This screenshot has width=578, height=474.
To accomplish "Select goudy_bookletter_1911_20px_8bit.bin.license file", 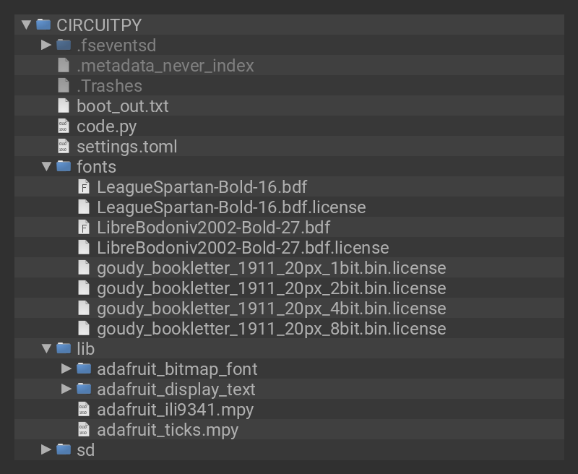I will pyautogui.click(x=271, y=328).
